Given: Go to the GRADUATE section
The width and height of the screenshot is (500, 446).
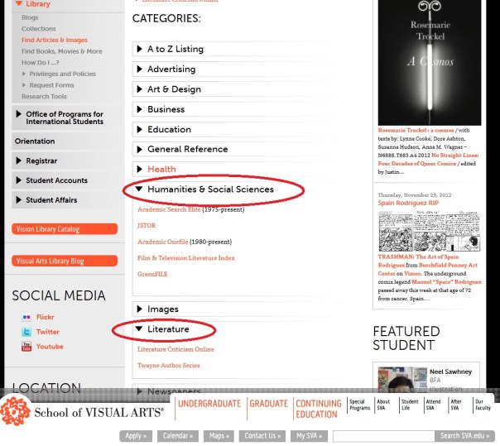Looking at the screenshot, I should coord(268,404).
